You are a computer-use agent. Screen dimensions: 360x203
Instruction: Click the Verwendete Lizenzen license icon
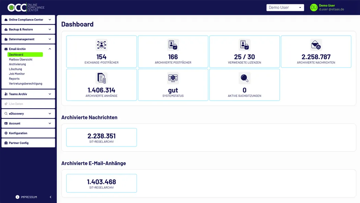pos(244,45)
